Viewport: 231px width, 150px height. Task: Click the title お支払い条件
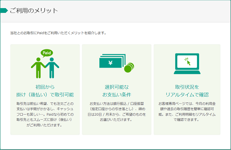117,94
